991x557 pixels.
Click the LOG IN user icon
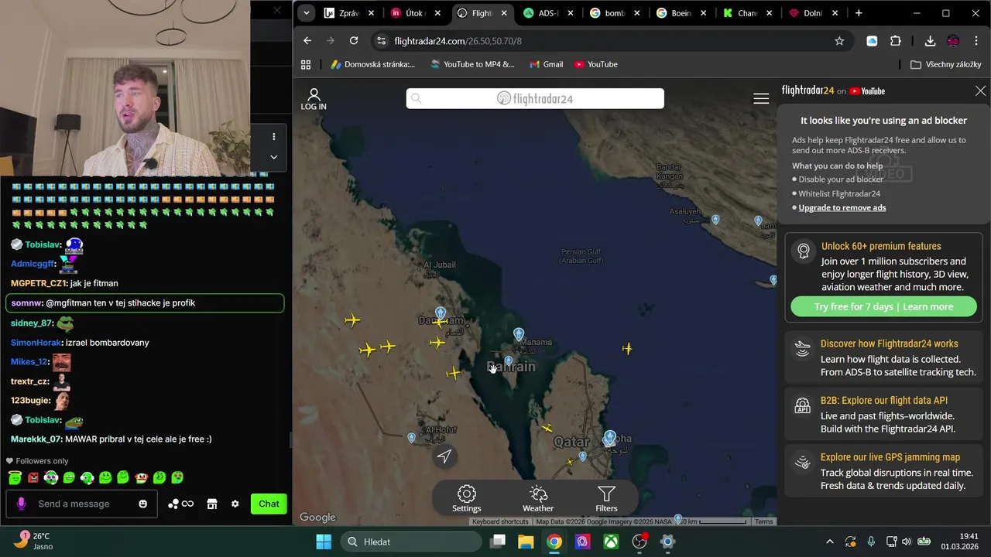(x=314, y=99)
